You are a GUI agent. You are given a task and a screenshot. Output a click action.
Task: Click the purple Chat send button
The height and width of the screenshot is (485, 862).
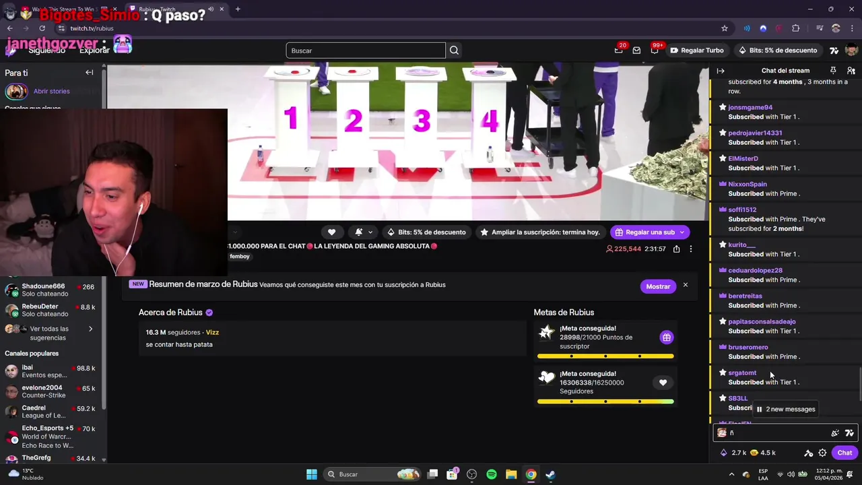844,453
